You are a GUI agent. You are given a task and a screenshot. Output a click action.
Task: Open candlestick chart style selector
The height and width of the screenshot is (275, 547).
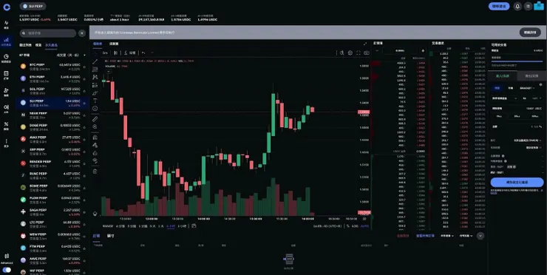[115, 52]
